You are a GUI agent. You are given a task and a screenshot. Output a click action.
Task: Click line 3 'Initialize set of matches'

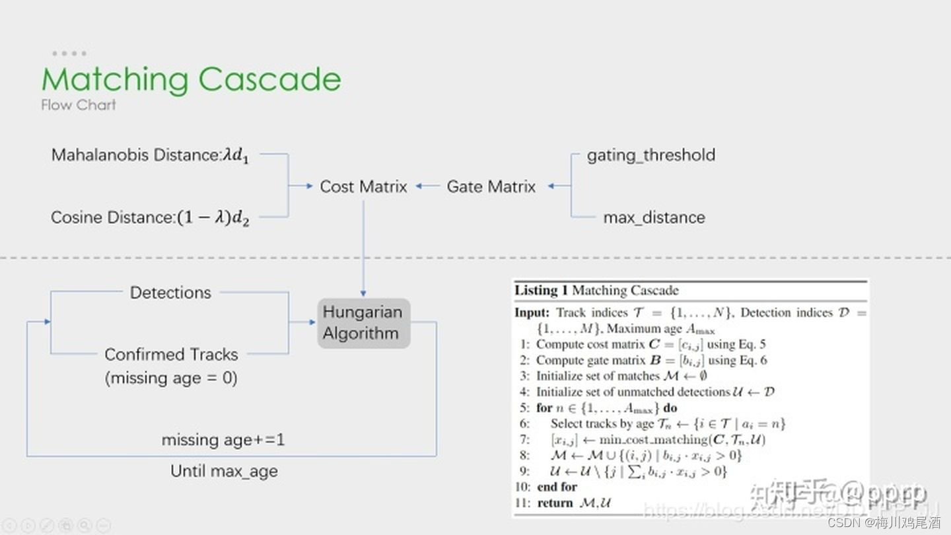pos(612,376)
